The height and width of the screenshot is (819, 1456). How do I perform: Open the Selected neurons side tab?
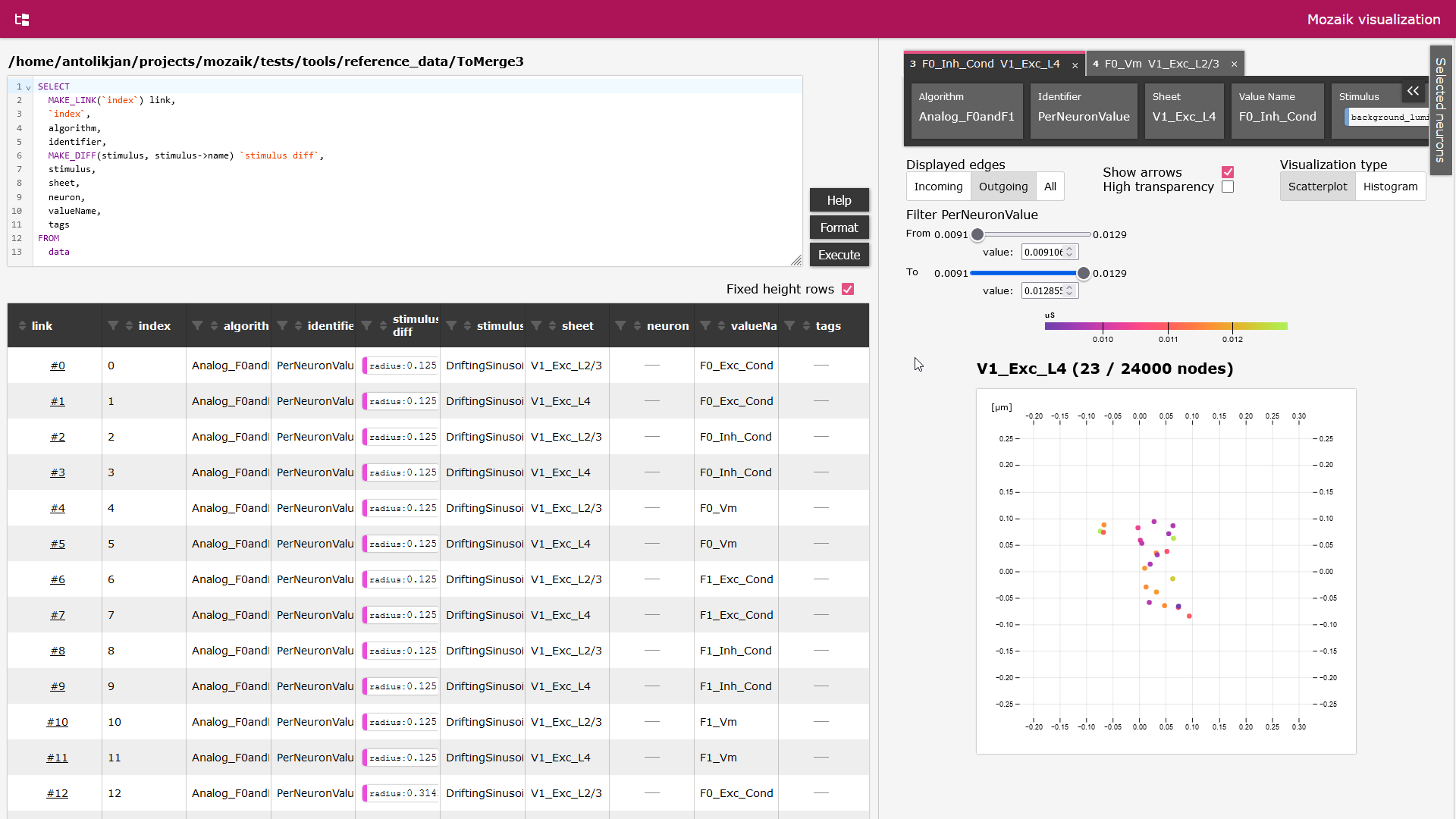coord(1440,110)
